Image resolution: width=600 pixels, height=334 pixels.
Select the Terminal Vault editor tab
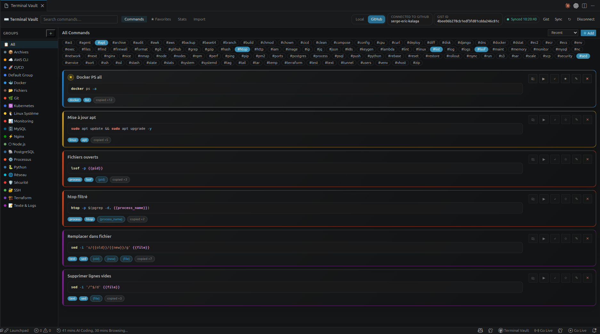pyautogui.click(x=24, y=6)
